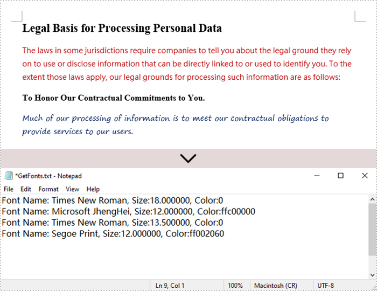Image resolution: width=377 pixels, height=291 pixels.
Task: Open the File menu
Action: [x=9, y=189]
